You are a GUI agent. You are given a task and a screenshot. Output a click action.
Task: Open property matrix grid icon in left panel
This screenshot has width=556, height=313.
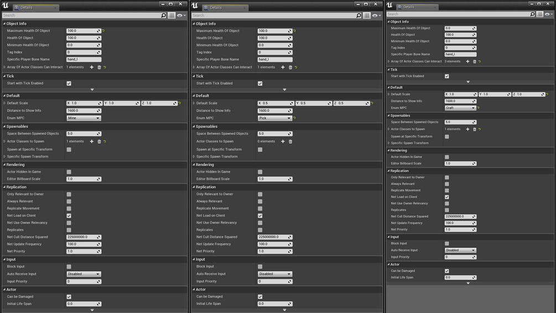tap(172, 16)
